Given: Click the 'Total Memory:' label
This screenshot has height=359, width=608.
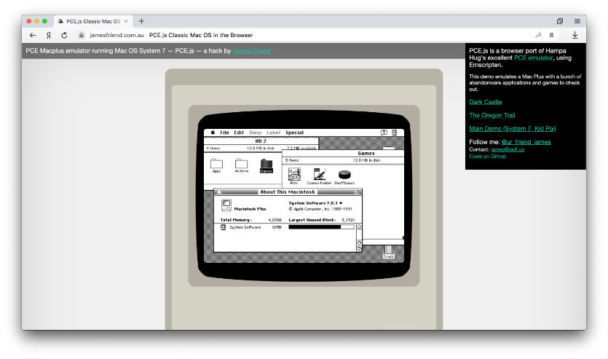Looking at the screenshot, I should [236, 220].
